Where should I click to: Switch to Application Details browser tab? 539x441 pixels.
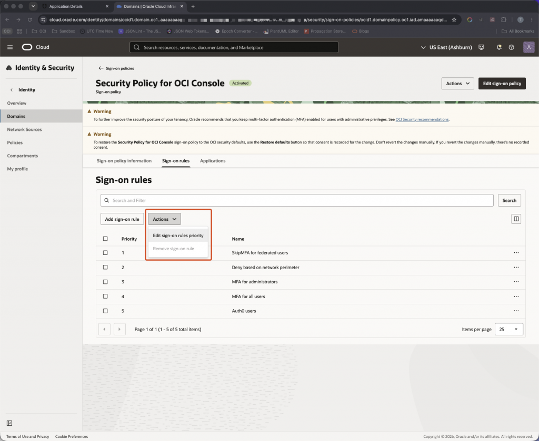75,6
